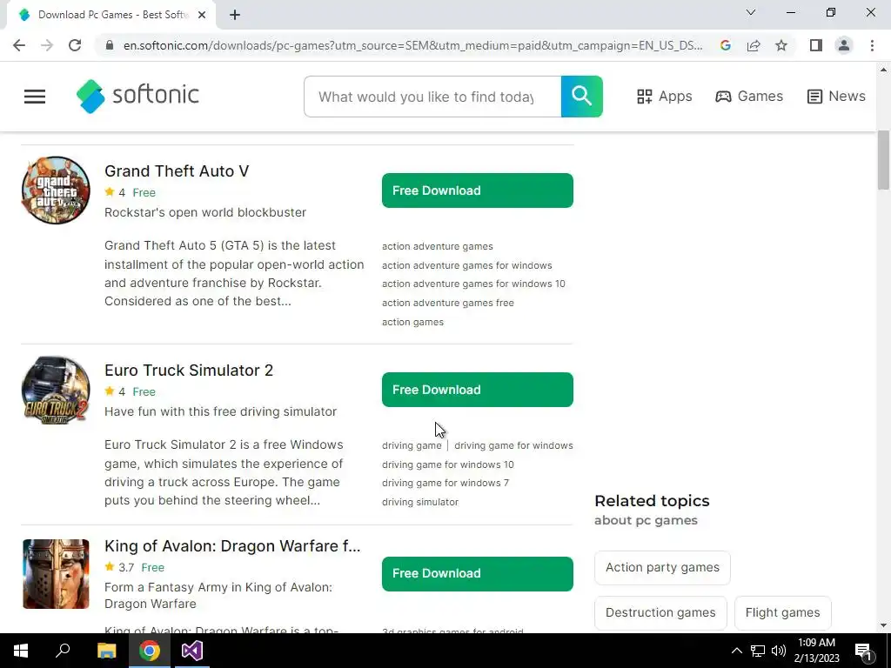This screenshot has height=668, width=891.
Task: Go back to previous page
Action: 19,45
